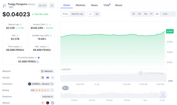
Task: Select the purple wallet icon
Action: point(53,103)
